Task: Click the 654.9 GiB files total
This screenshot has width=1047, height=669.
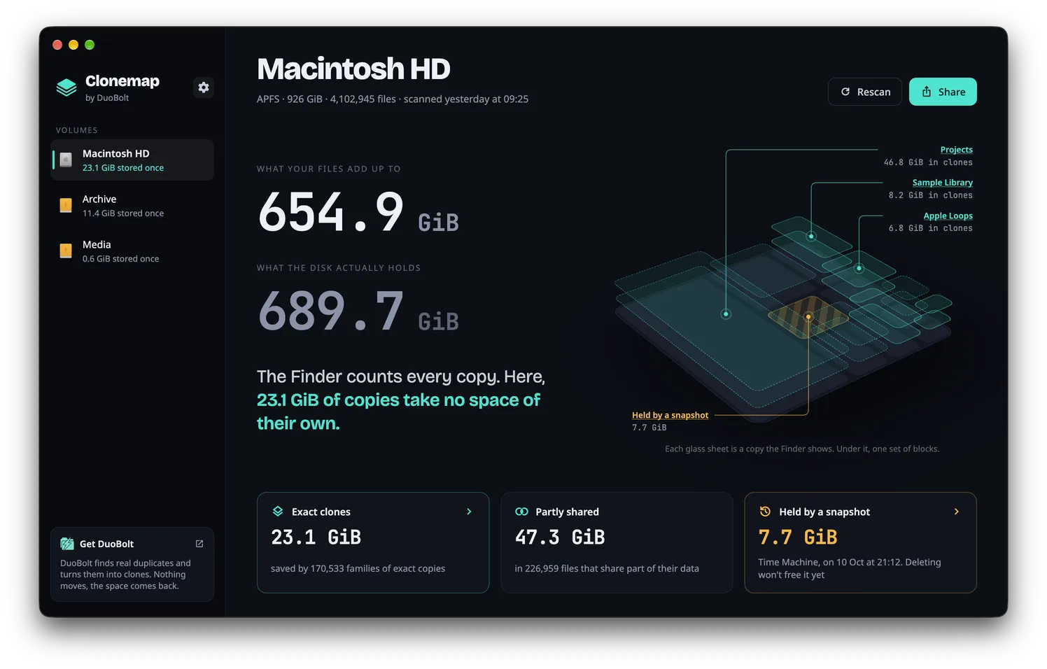Action: [358, 212]
